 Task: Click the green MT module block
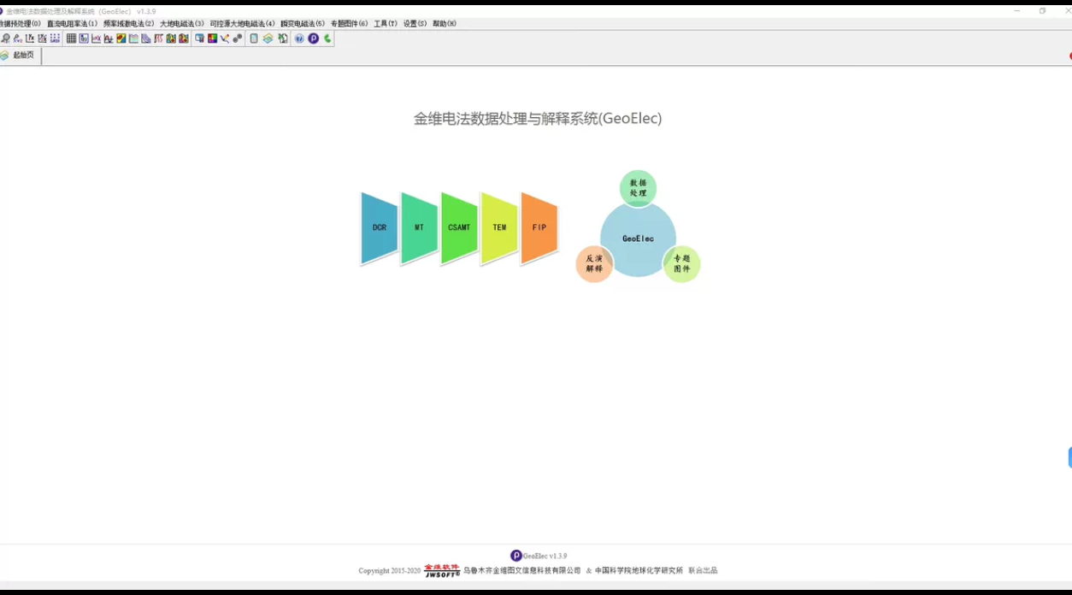[419, 228]
